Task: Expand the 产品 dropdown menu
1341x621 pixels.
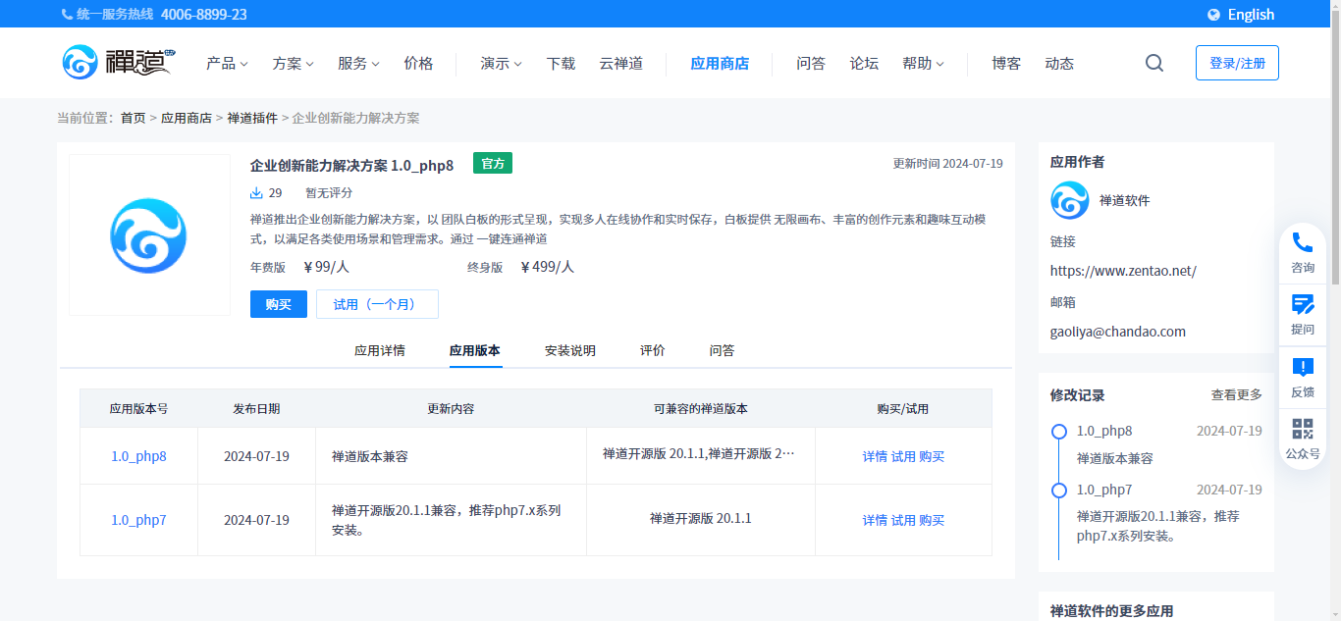Action: [227, 63]
